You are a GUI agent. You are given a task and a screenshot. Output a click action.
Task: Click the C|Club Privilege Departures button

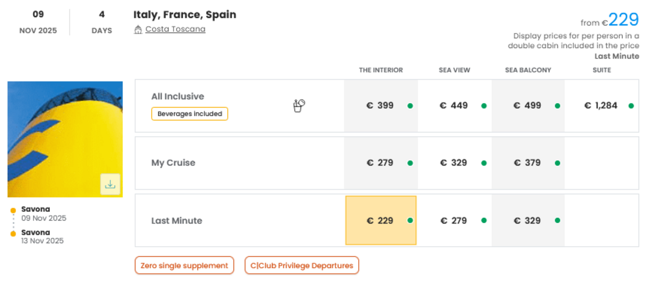point(302,266)
